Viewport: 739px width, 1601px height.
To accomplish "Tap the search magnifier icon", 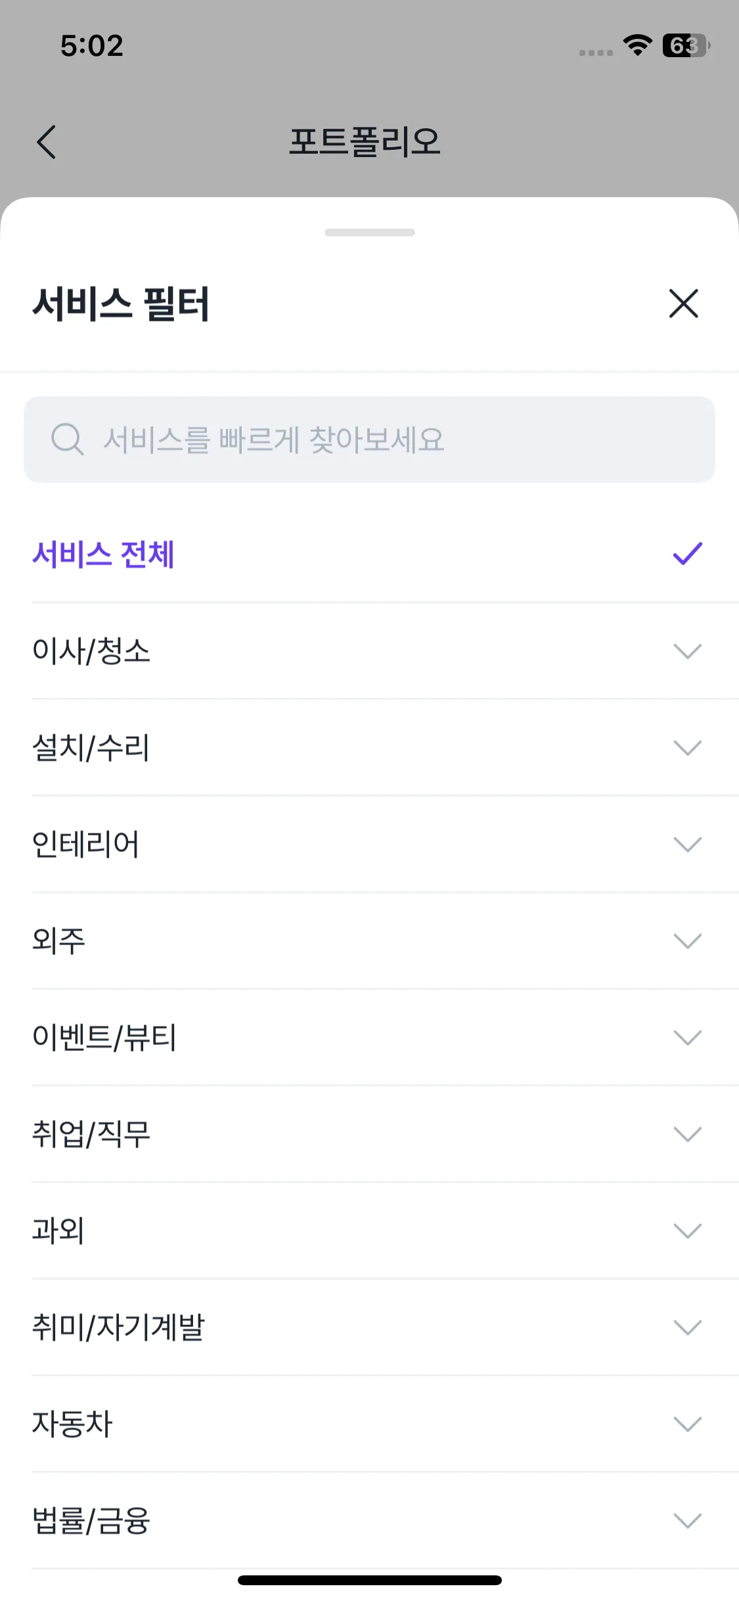I will (67, 439).
